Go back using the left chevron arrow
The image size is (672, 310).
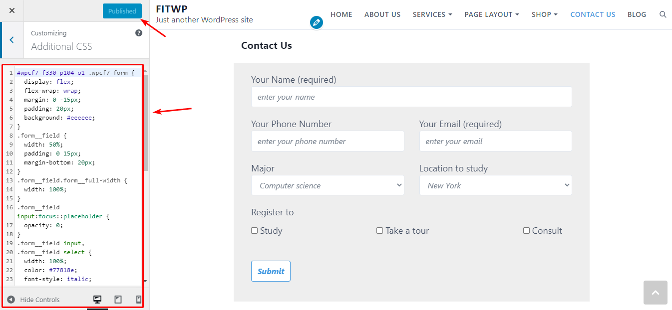pyautogui.click(x=12, y=40)
